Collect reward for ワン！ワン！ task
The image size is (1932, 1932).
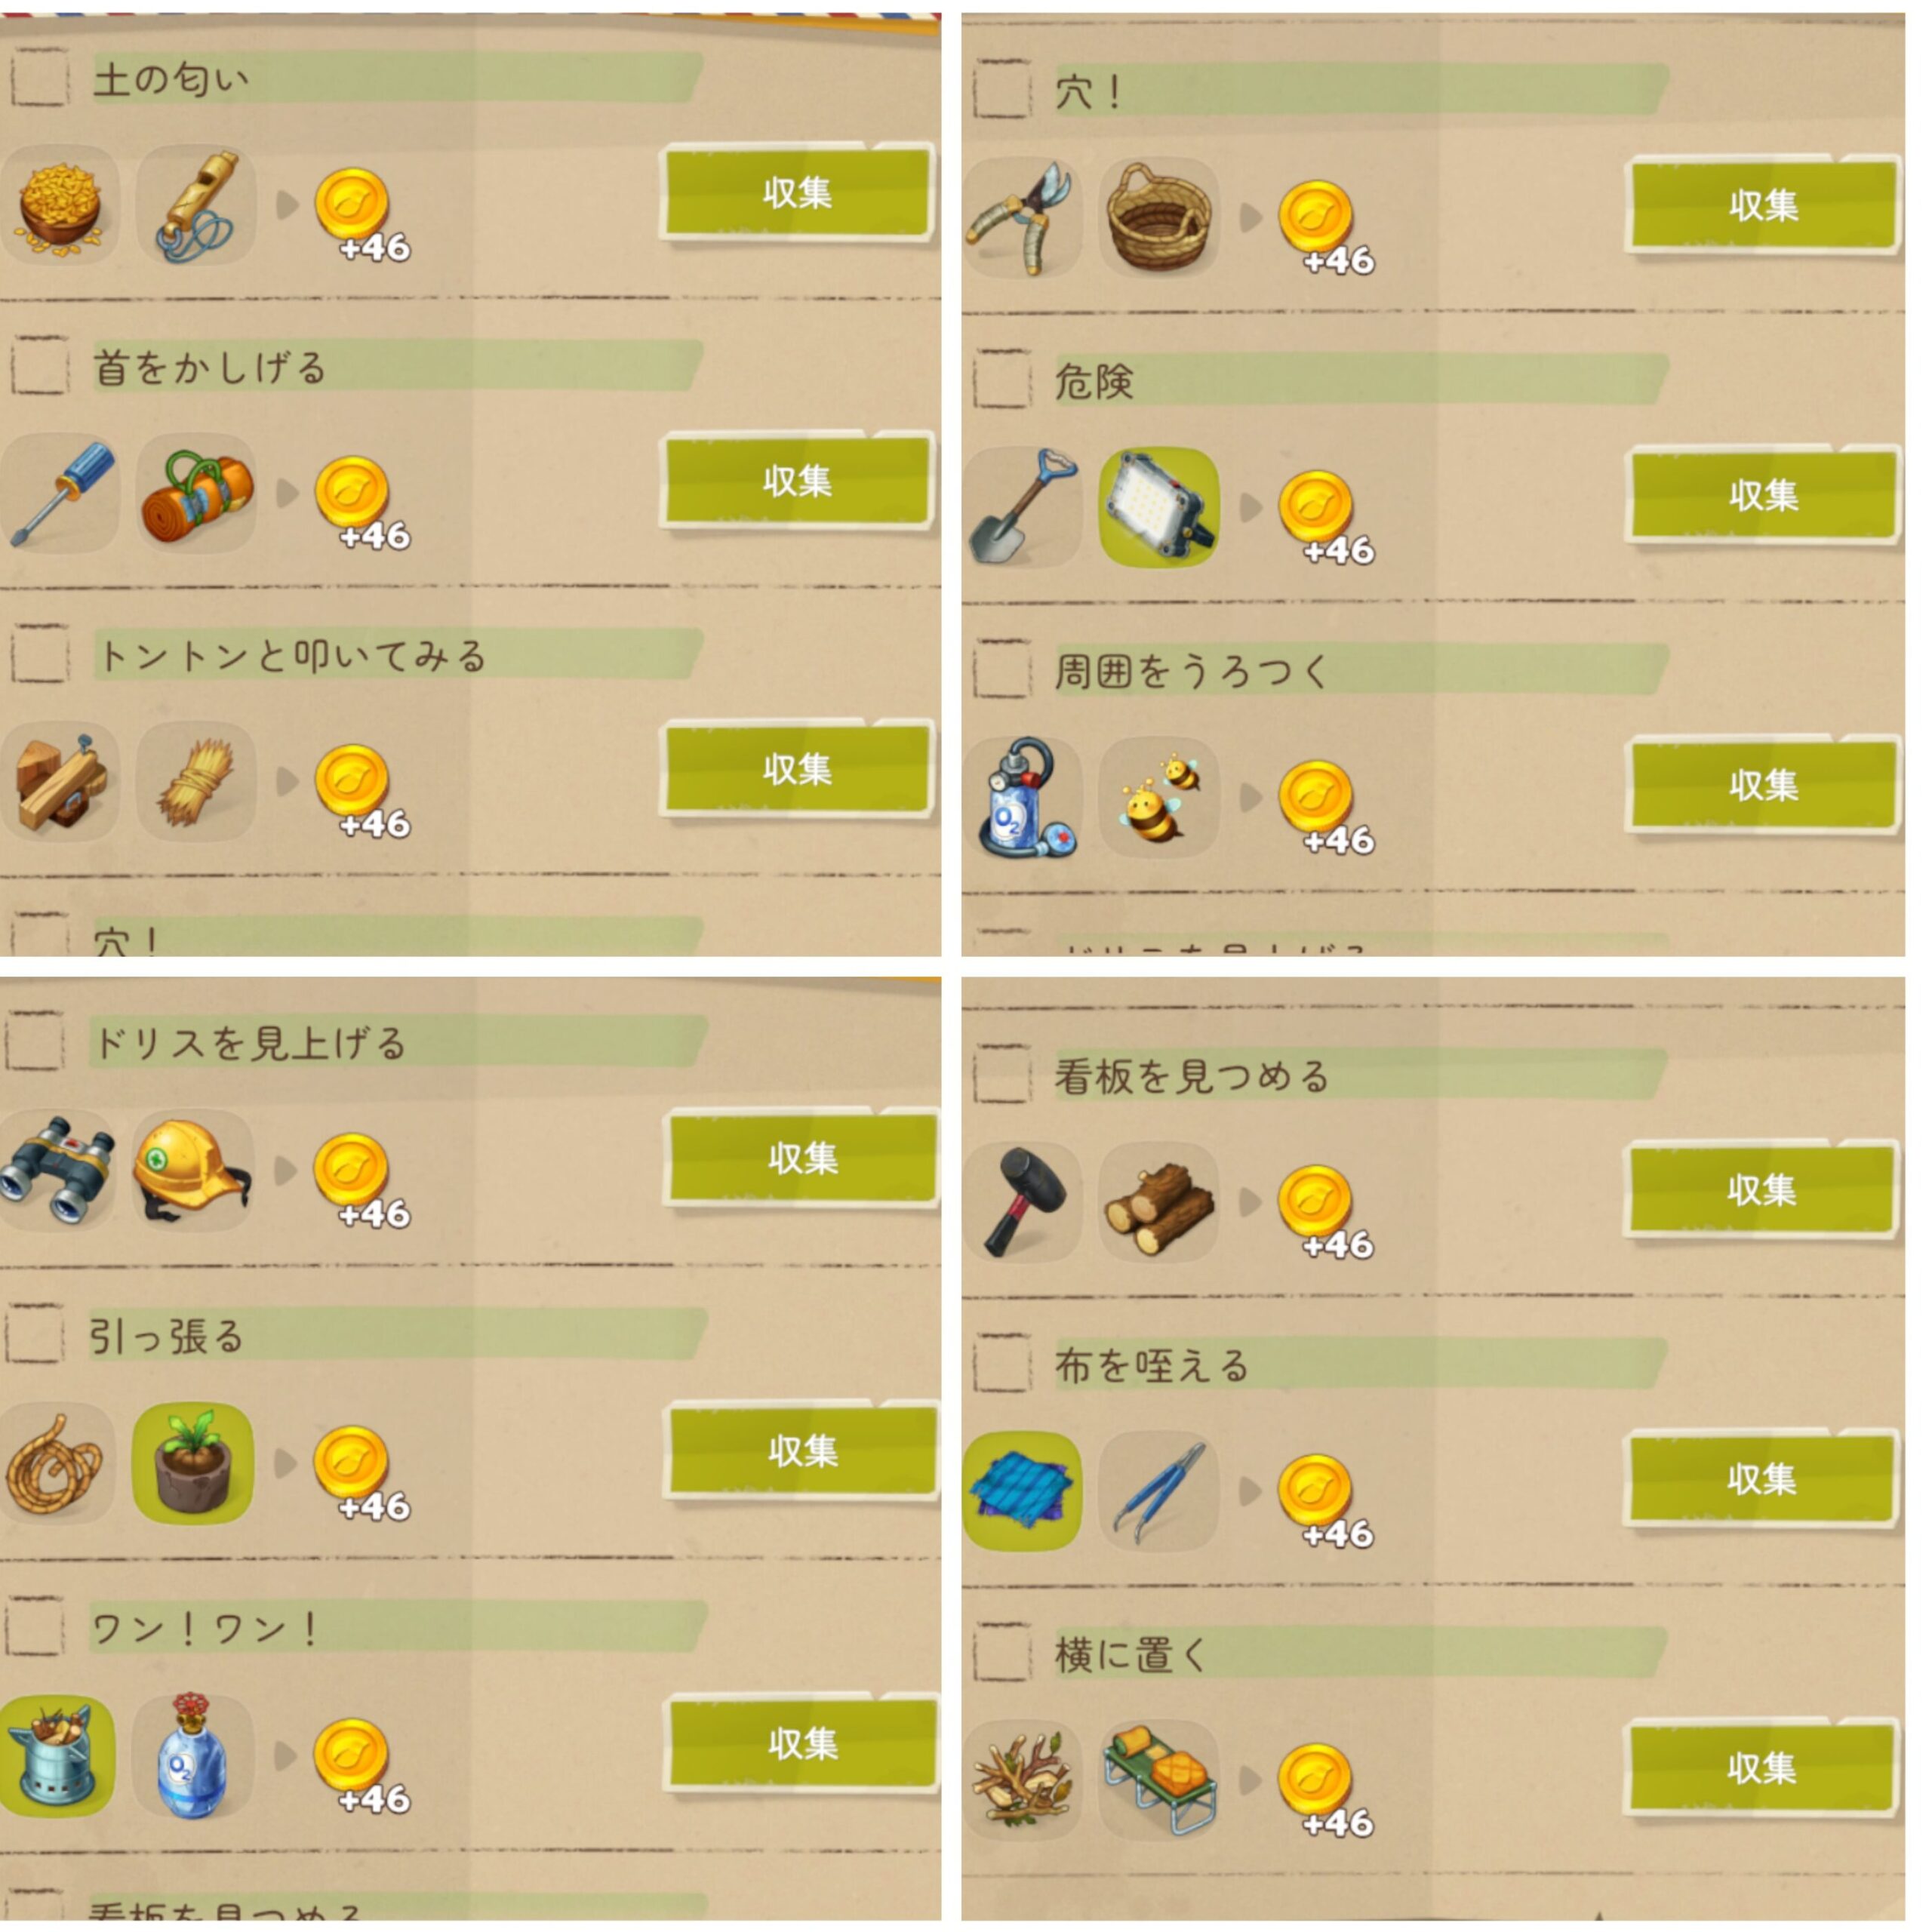[803, 1744]
